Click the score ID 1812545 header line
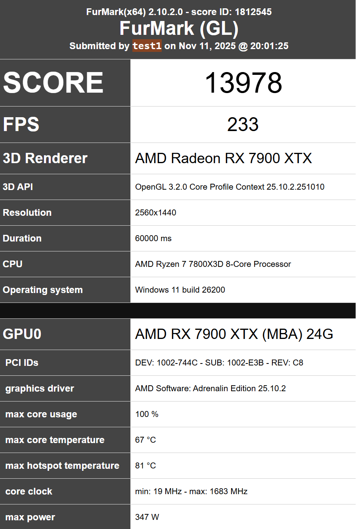This screenshot has width=356, height=529. pyautogui.click(x=179, y=12)
